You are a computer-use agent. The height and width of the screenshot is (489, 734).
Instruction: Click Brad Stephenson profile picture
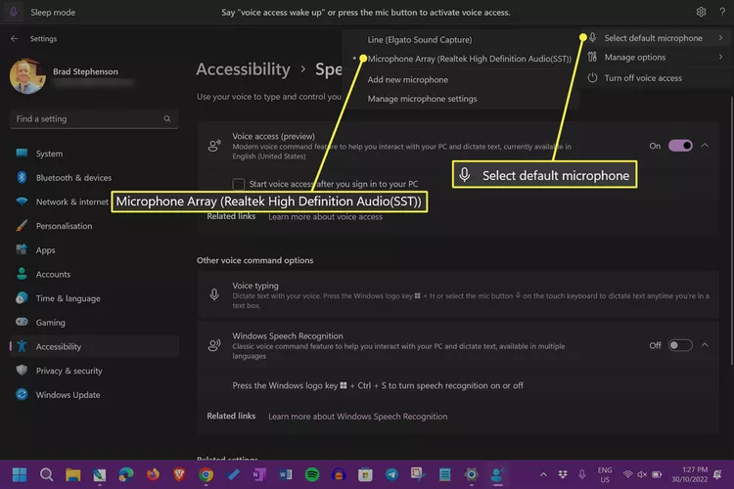[x=27, y=76]
